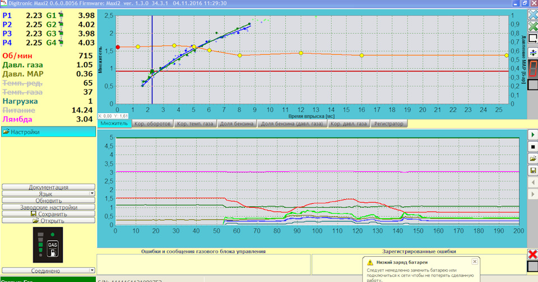
Task: Click the green X icon beside the multiplier chart
Action: coord(533,26)
